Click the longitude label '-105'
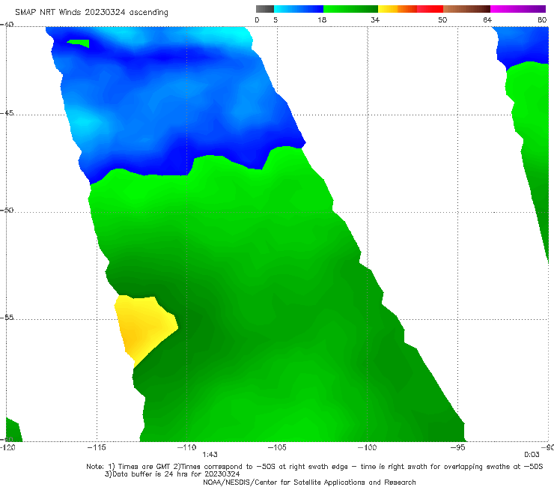This screenshot has height=487, width=554. point(277,447)
